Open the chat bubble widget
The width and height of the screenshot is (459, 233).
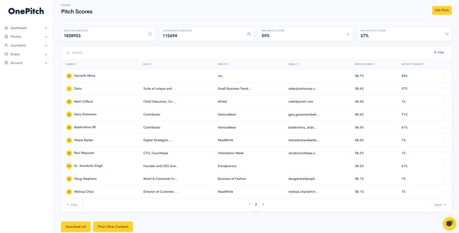click(x=449, y=224)
